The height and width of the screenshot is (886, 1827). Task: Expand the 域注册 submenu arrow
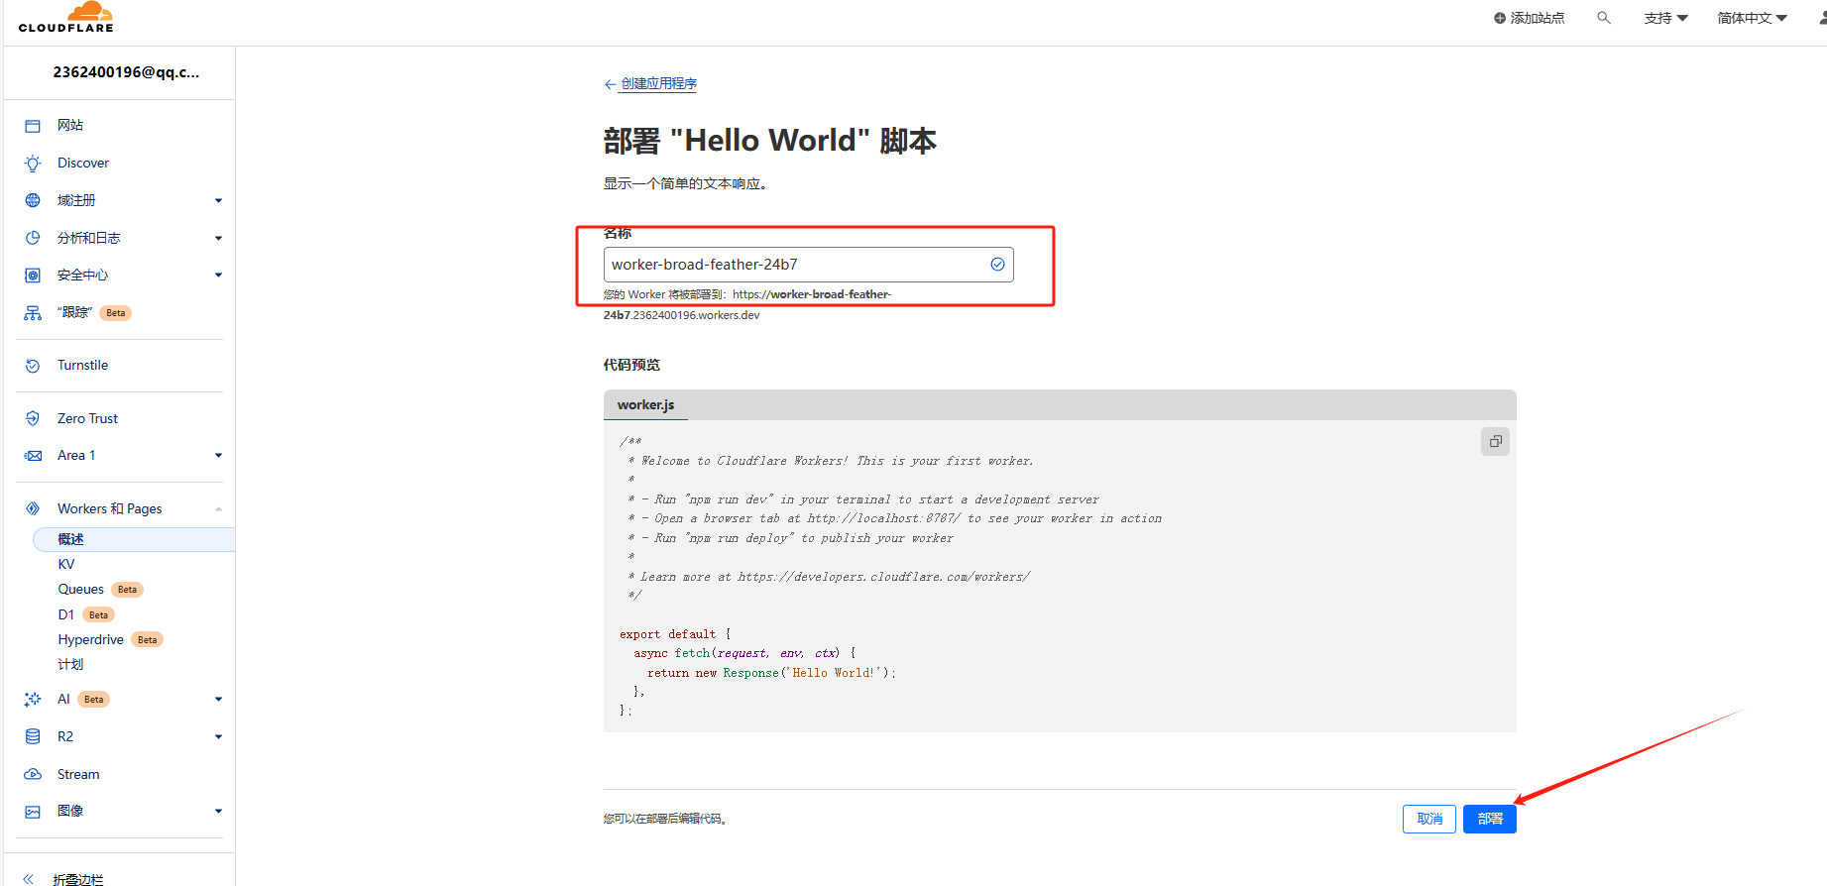(x=218, y=201)
